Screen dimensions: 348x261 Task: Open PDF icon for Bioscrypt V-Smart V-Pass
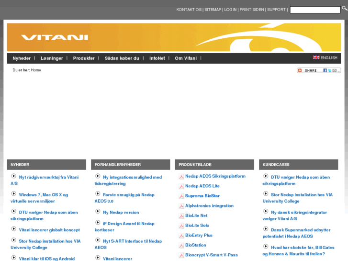pyautogui.click(x=181, y=255)
